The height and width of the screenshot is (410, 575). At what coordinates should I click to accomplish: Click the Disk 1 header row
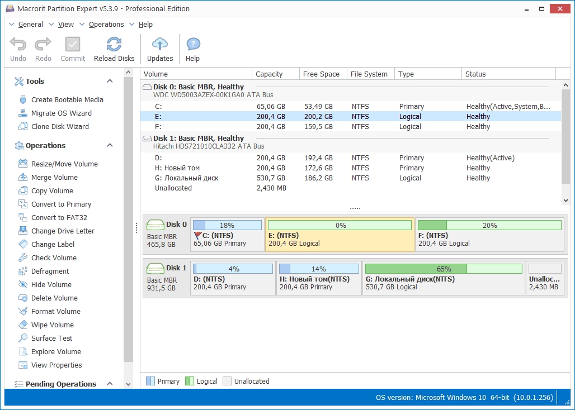coord(351,142)
